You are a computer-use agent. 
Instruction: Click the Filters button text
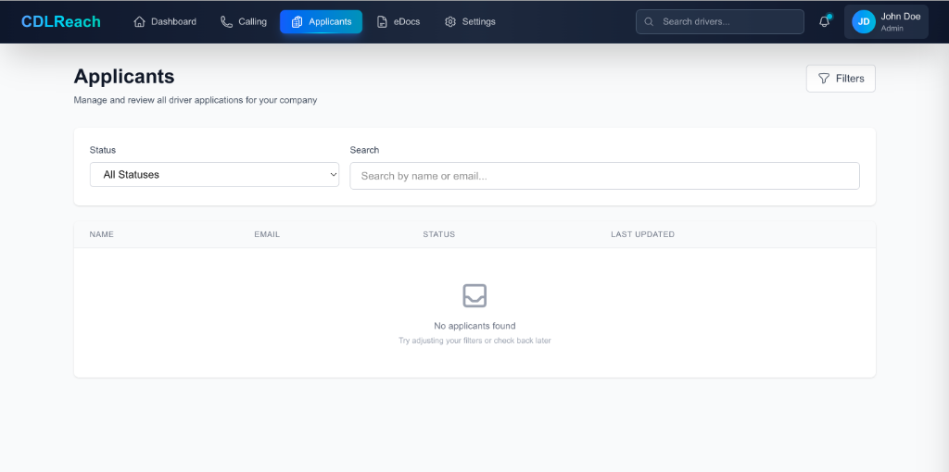tap(850, 79)
